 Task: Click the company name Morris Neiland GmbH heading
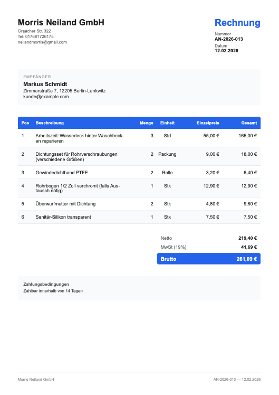click(x=61, y=22)
